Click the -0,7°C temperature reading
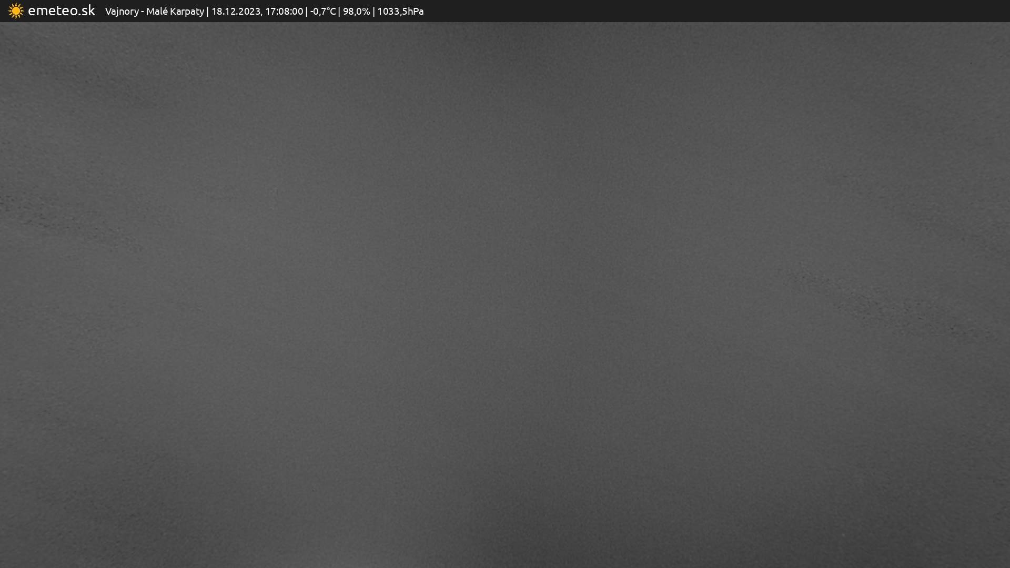The height and width of the screenshot is (568, 1010). point(322,12)
